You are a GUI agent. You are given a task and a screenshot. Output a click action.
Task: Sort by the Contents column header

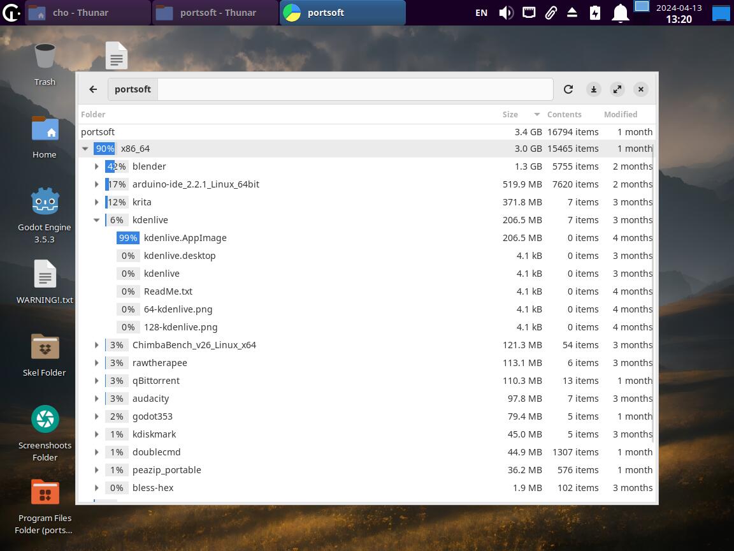click(564, 114)
